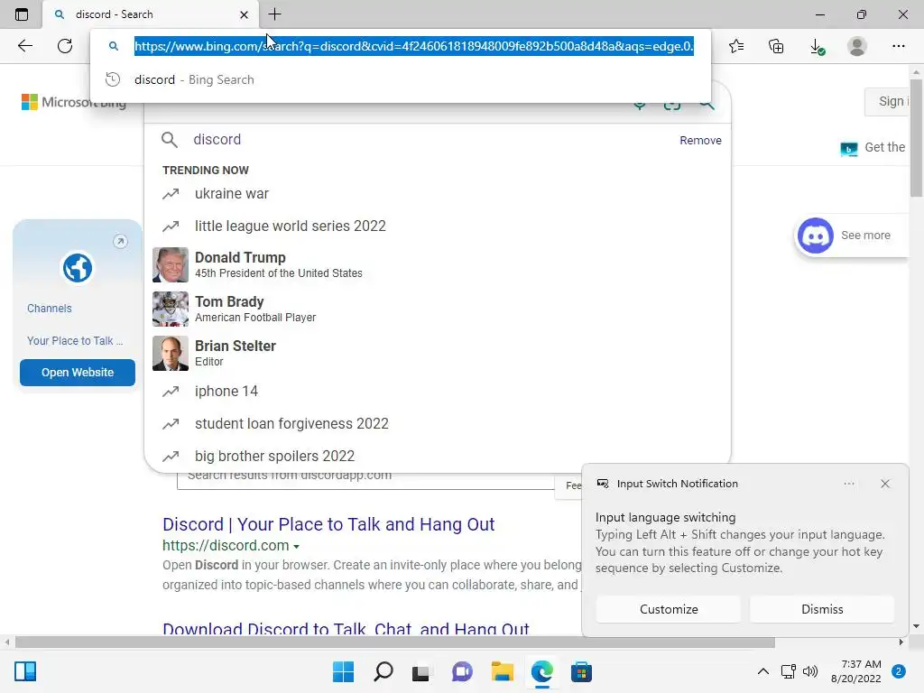Click the Bing visual search camera icon
This screenshot has width=924, height=693.
click(x=671, y=106)
